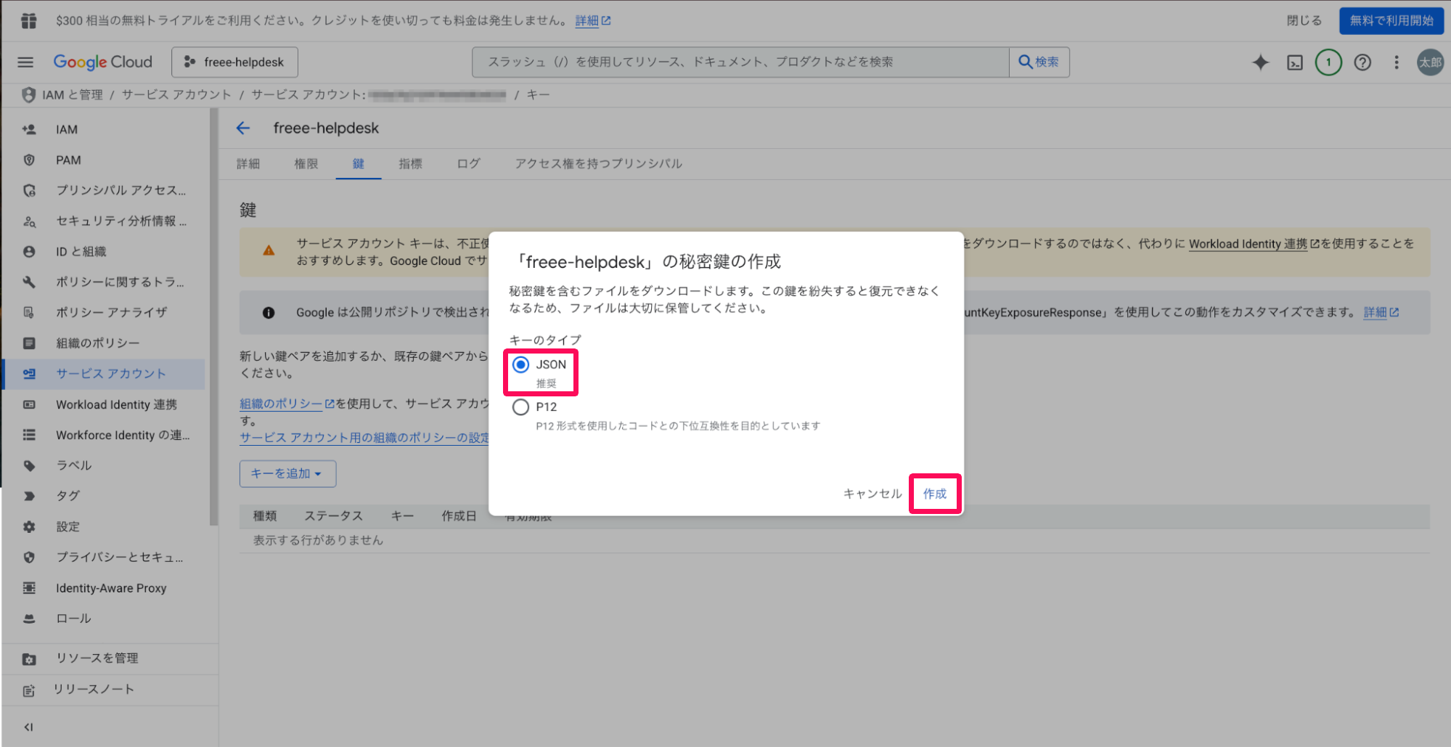Open the 組織のポリシー link in page body
1451x747 pixels.
(287, 404)
